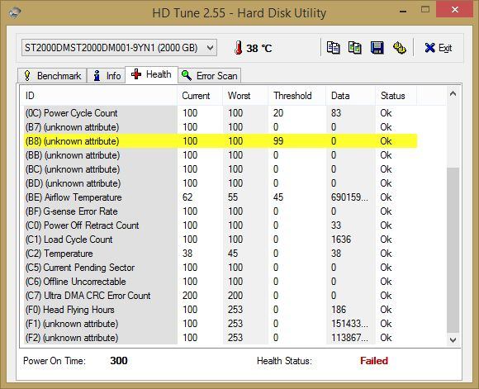Click the Power On Time value 300
The width and height of the screenshot is (479, 389).
pyautogui.click(x=119, y=361)
